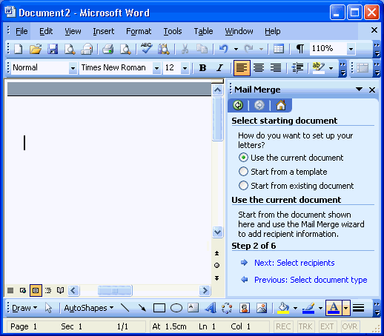Open the Insert menu
The height and width of the screenshot is (336, 384).
tap(104, 31)
